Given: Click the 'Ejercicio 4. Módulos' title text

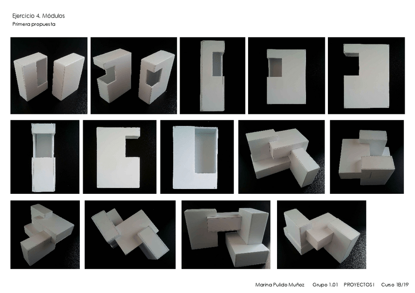Looking at the screenshot, I should pyautogui.click(x=38, y=16).
